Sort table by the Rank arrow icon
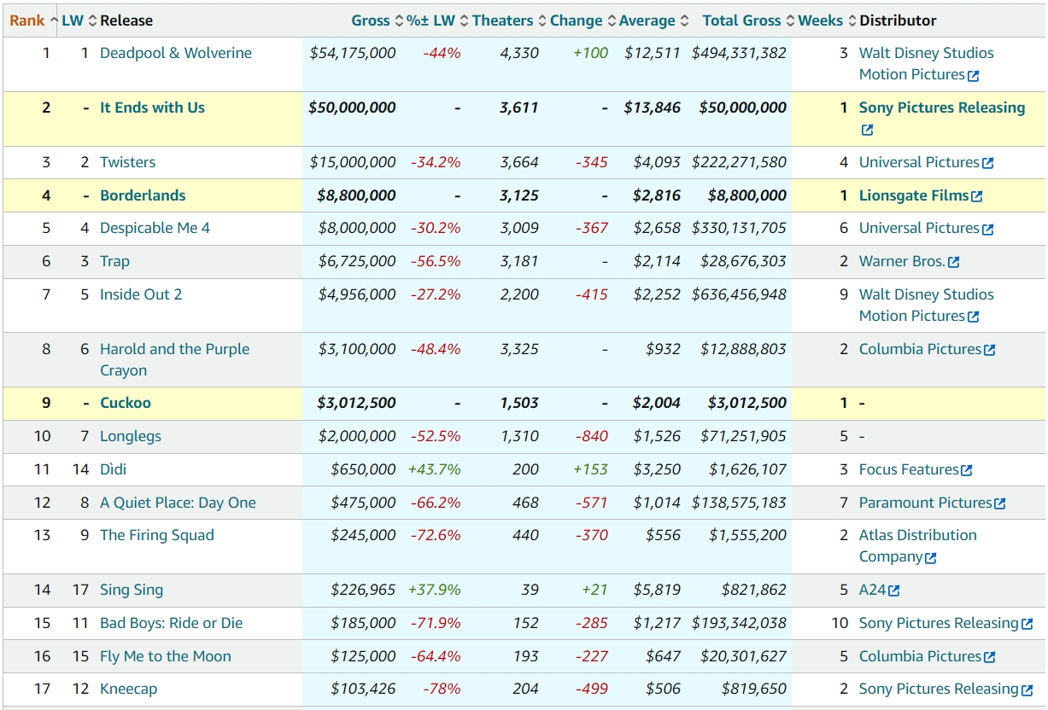The height and width of the screenshot is (710, 1048). (x=54, y=20)
